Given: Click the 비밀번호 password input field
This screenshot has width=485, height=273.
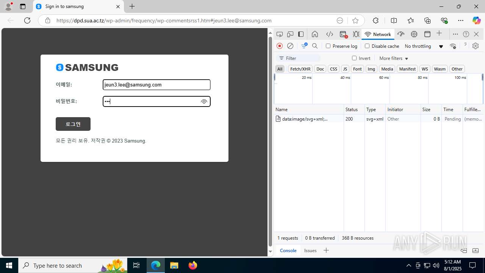Looking at the screenshot, I should (x=156, y=102).
